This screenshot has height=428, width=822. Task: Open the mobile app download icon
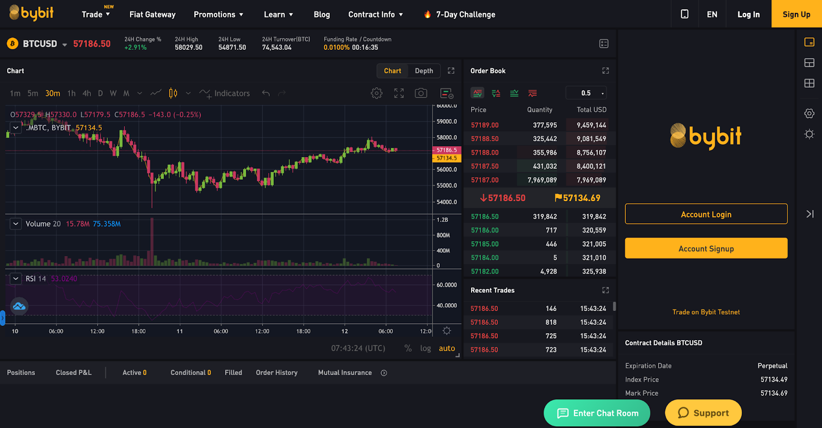pyautogui.click(x=684, y=14)
